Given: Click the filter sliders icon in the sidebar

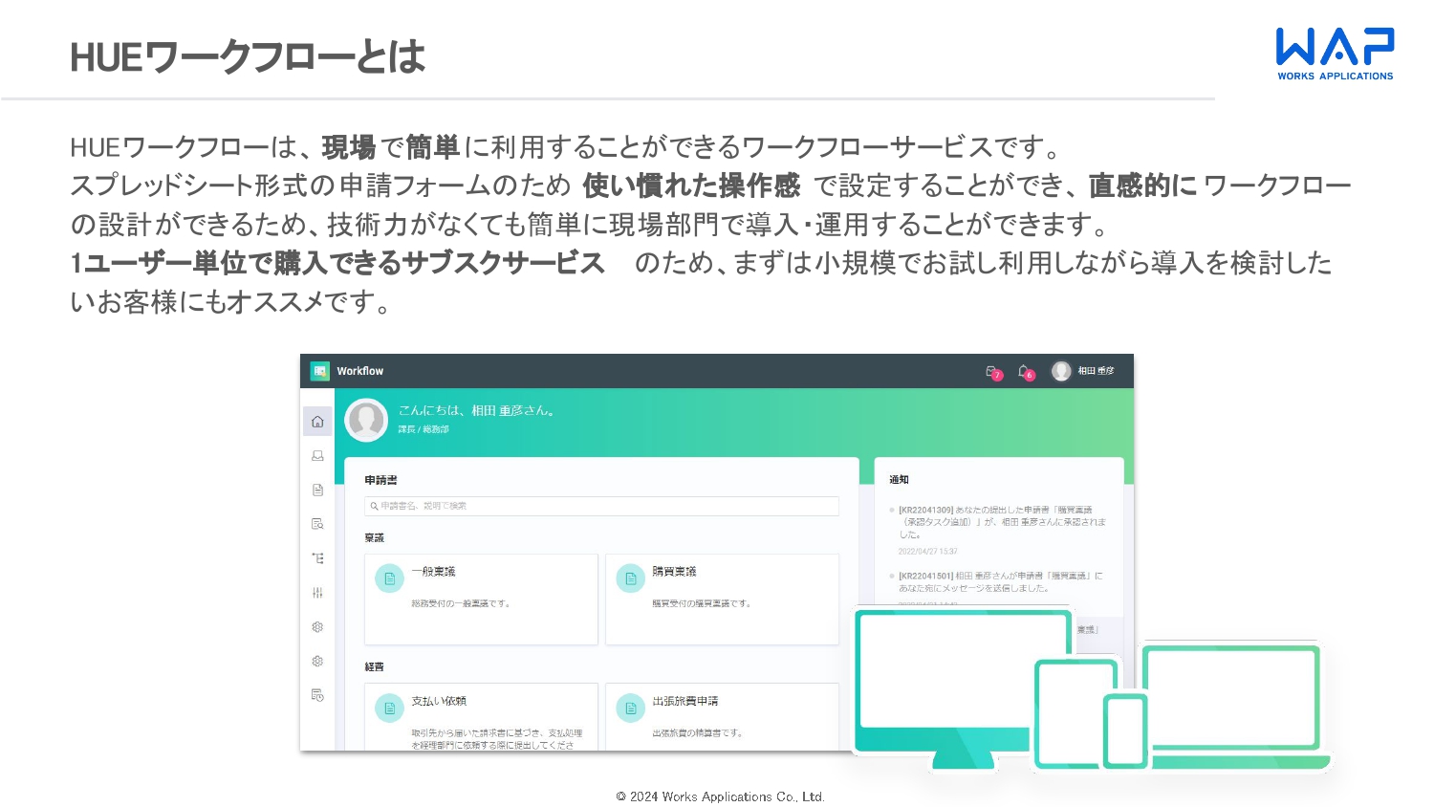Looking at the screenshot, I should (x=317, y=593).
